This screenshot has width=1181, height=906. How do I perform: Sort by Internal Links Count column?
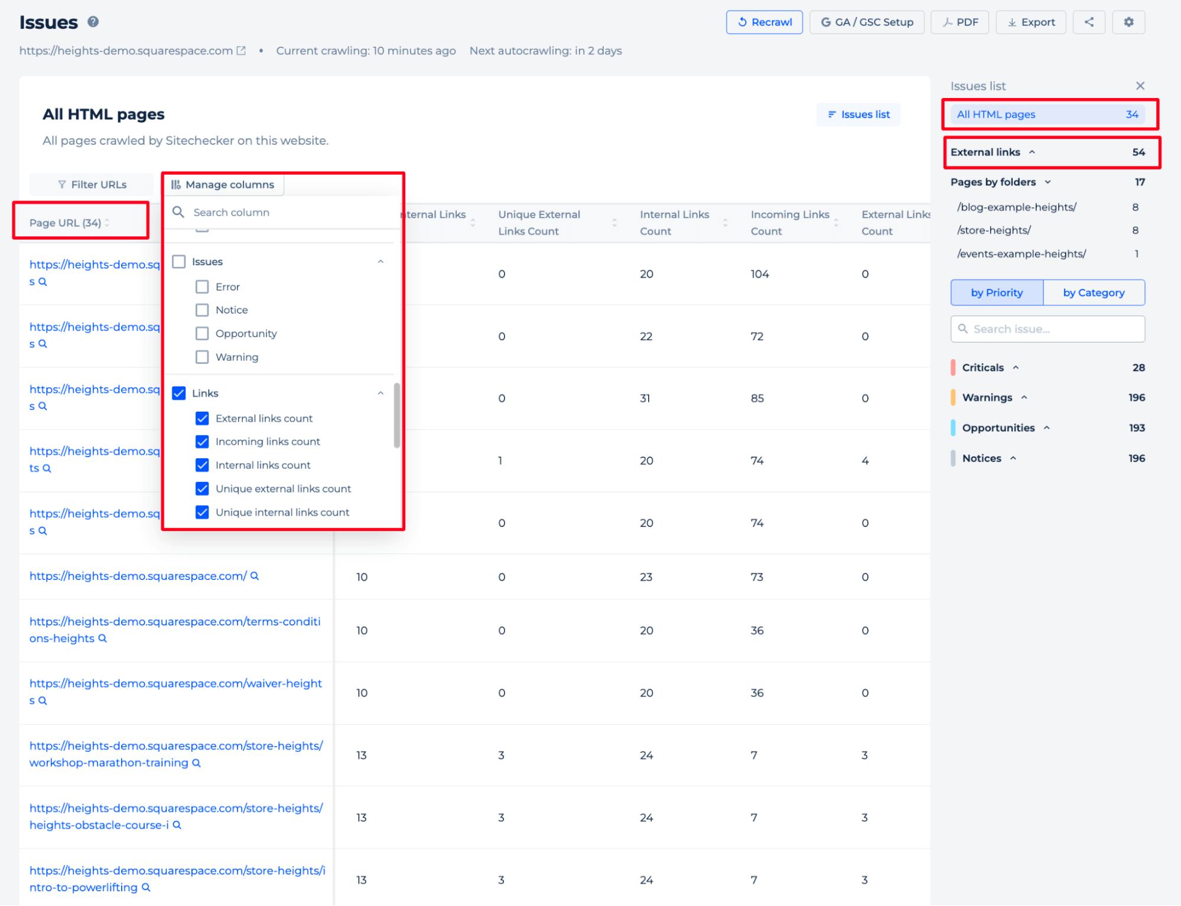pyautogui.click(x=725, y=223)
